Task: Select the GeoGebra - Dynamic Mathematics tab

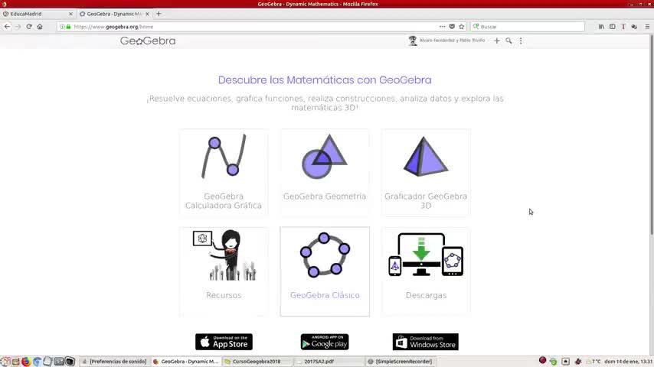Action: (113, 14)
